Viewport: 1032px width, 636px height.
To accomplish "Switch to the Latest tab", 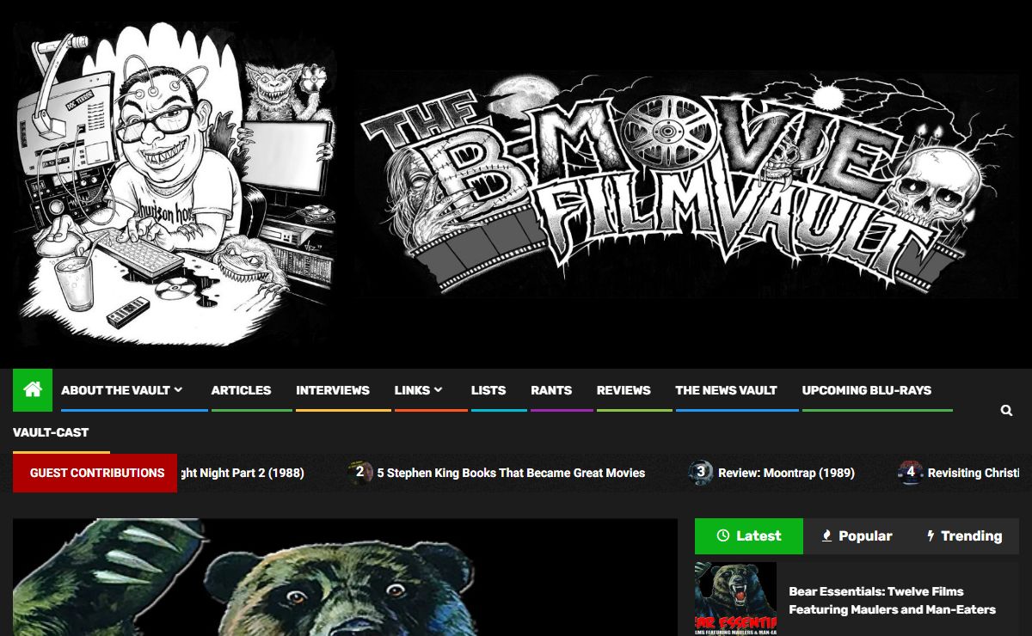I will pyautogui.click(x=749, y=535).
